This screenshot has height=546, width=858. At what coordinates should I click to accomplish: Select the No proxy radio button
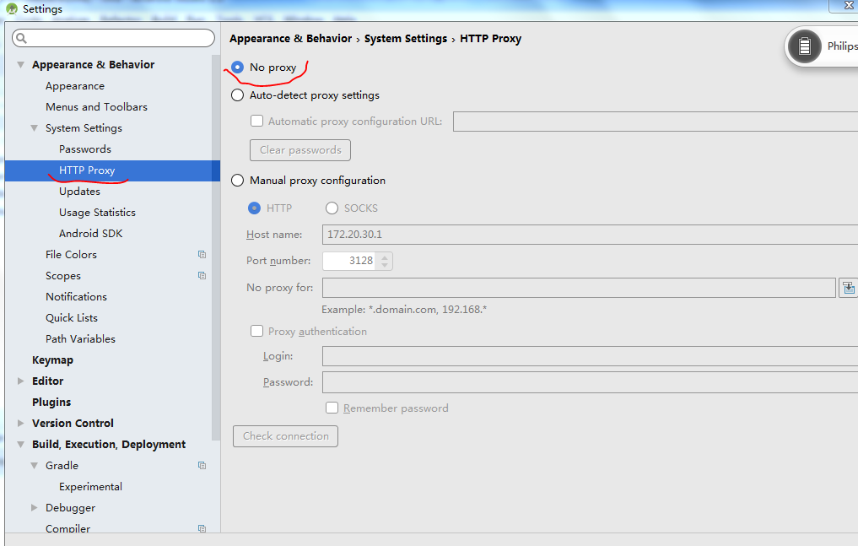click(238, 68)
